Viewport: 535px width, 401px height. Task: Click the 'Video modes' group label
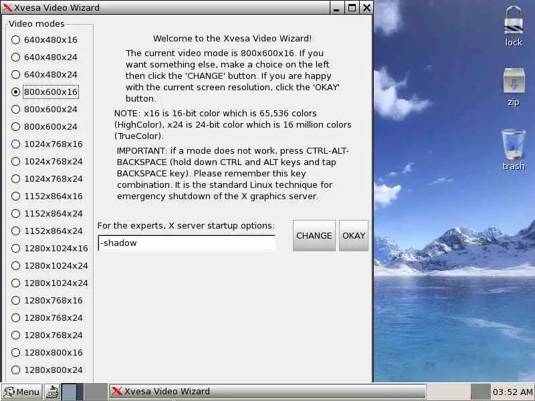[37, 24]
